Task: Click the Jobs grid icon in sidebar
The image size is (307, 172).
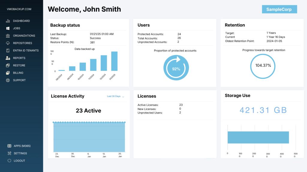Action: [8, 28]
